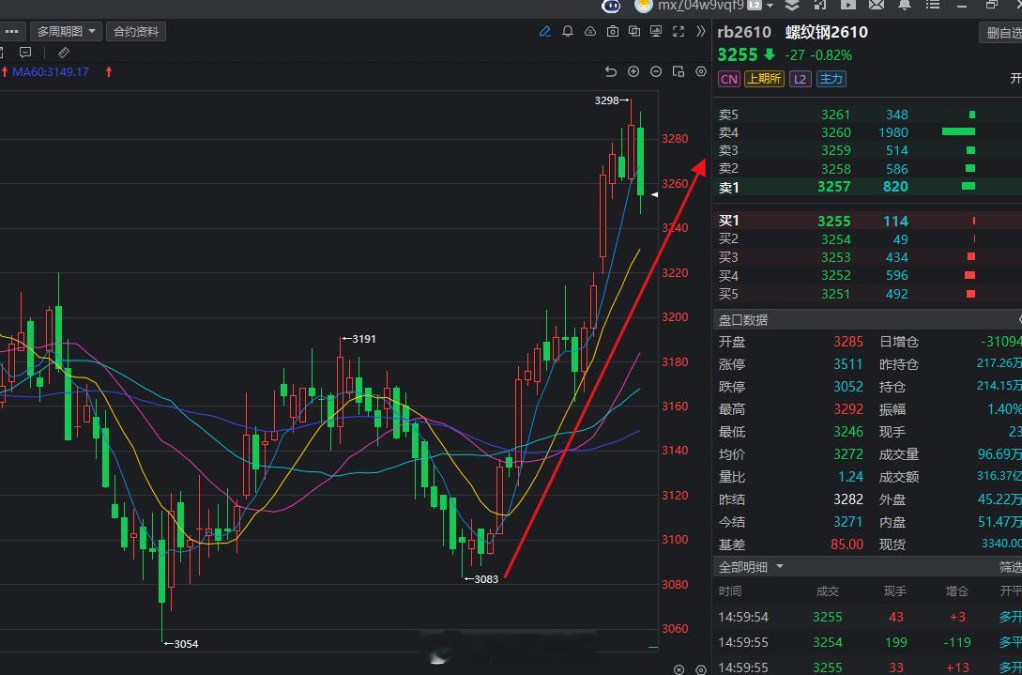Open the list menu icon in title bar
The width and height of the screenshot is (1022, 675).
934,5
